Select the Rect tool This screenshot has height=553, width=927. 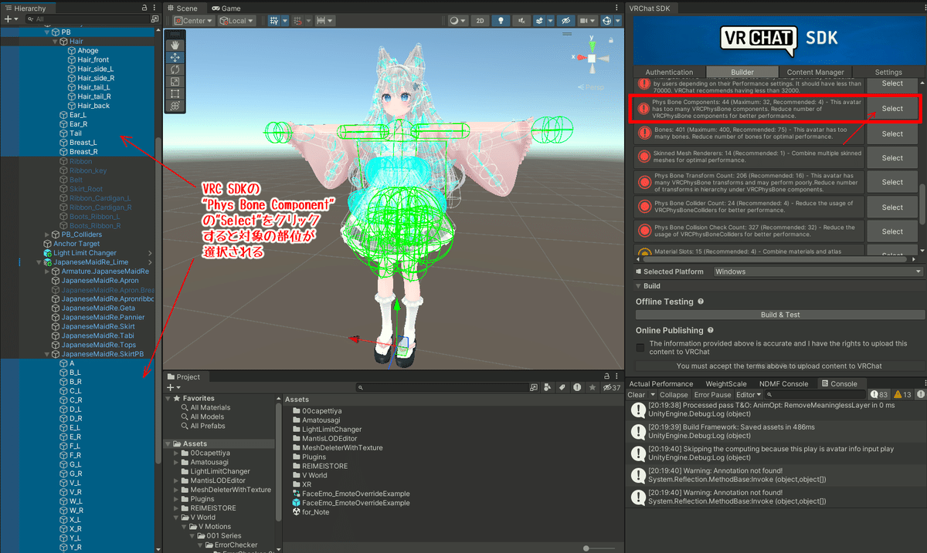coord(175,94)
